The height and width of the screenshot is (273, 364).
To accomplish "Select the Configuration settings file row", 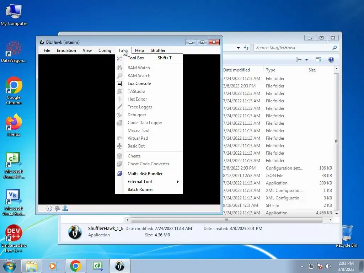I will (x=277, y=168).
